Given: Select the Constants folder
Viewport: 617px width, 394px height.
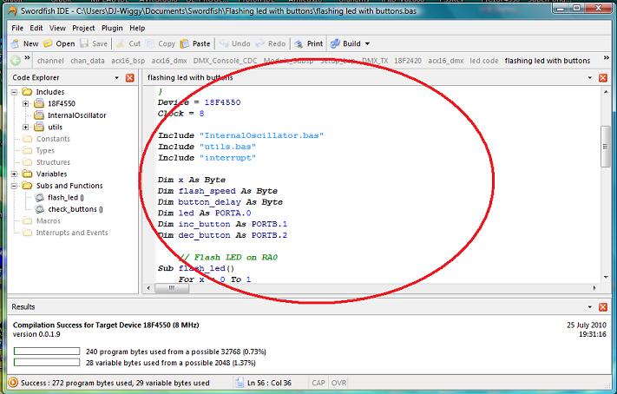Looking at the screenshot, I should coord(53,139).
